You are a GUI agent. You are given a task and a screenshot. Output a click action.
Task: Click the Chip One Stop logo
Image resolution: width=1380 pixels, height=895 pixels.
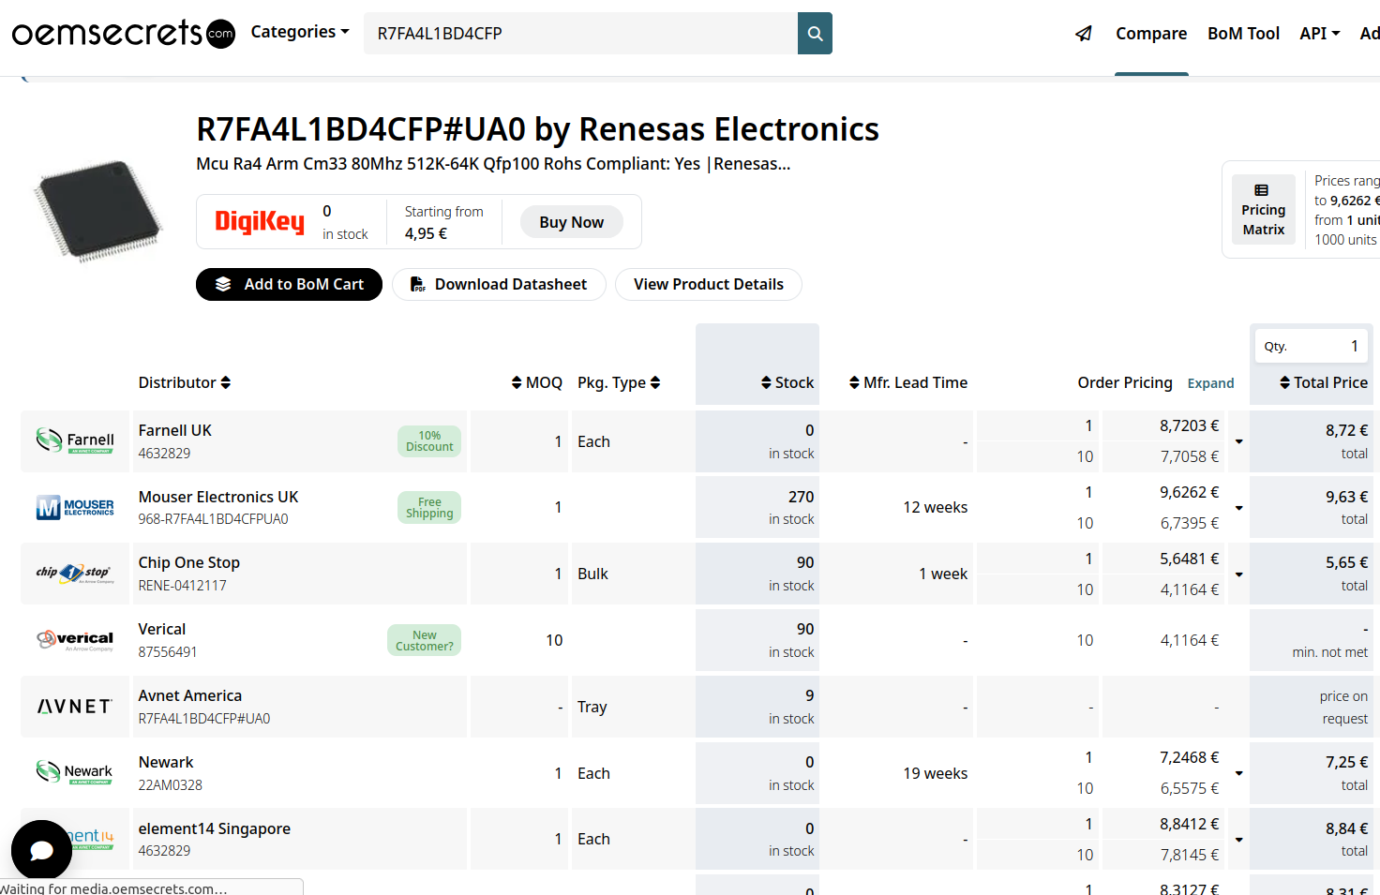tap(75, 574)
